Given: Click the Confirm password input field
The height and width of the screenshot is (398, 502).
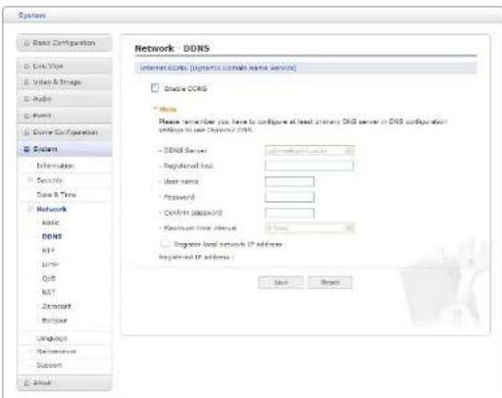Looking at the screenshot, I should coord(289,213).
